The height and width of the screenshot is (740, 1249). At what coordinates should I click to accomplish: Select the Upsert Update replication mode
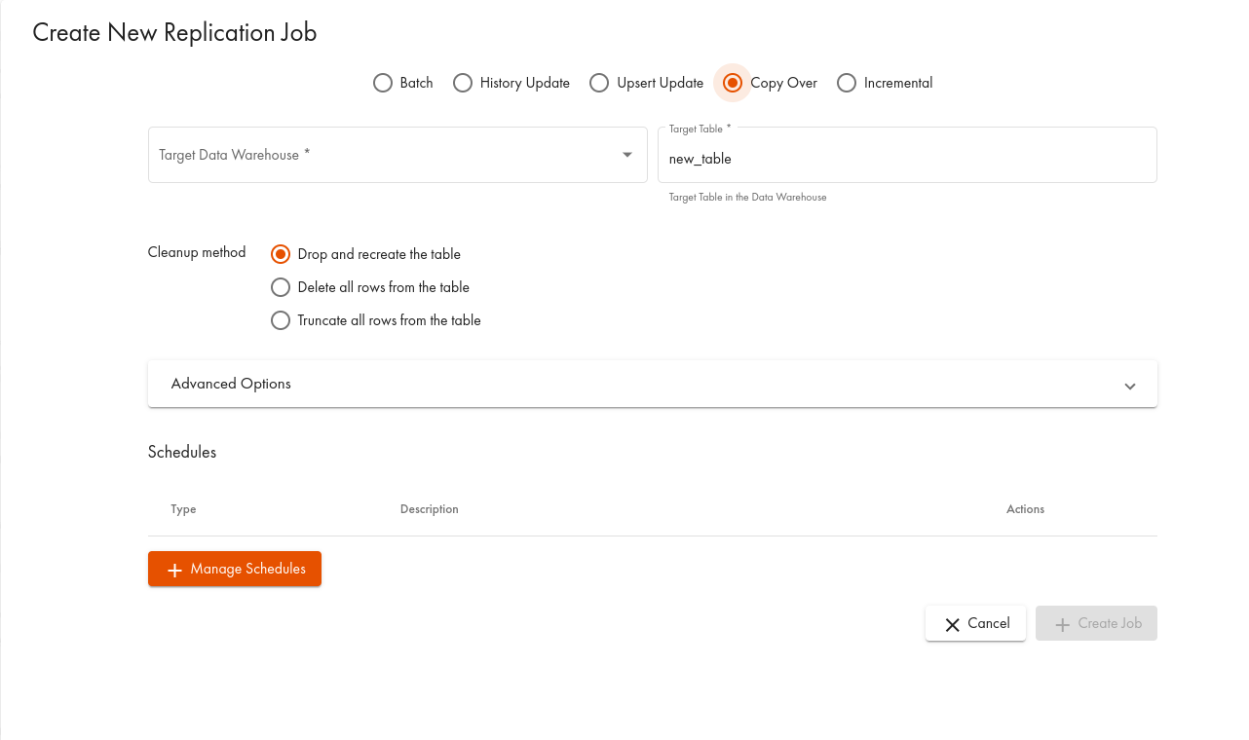tap(599, 83)
